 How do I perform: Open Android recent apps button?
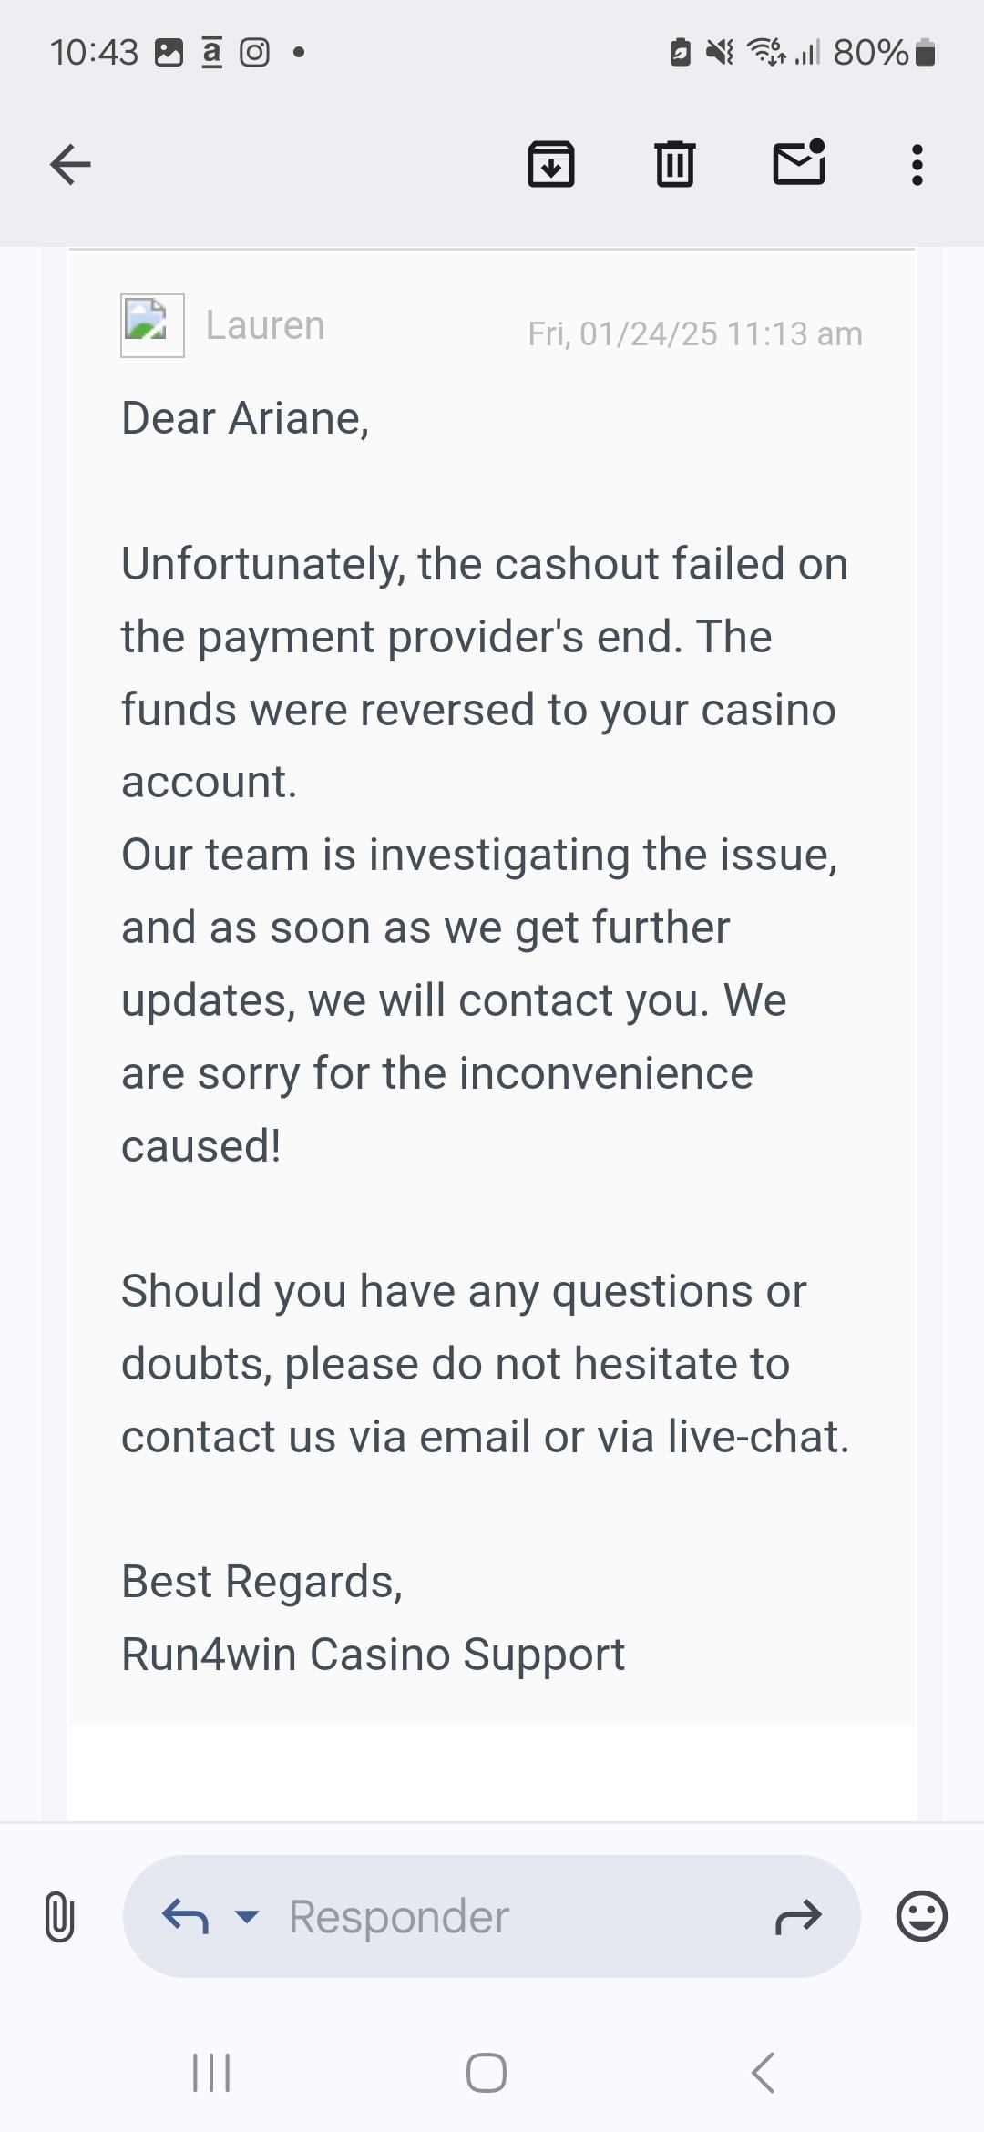click(211, 2073)
